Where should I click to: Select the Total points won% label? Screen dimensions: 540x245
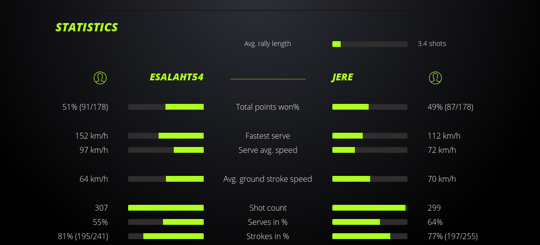click(x=268, y=107)
